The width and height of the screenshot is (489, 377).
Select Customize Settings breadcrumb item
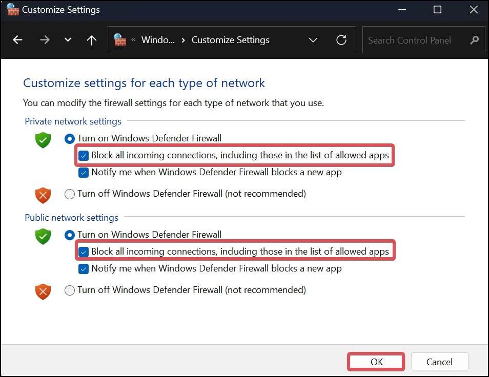[x=231, y=40]
